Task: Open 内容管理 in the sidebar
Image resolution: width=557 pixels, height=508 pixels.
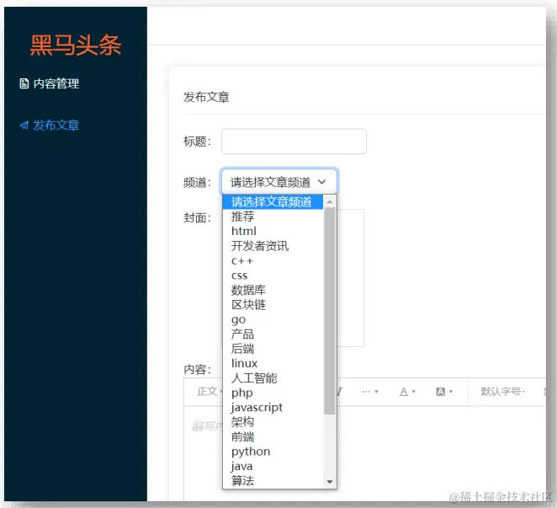Action: 49,83
